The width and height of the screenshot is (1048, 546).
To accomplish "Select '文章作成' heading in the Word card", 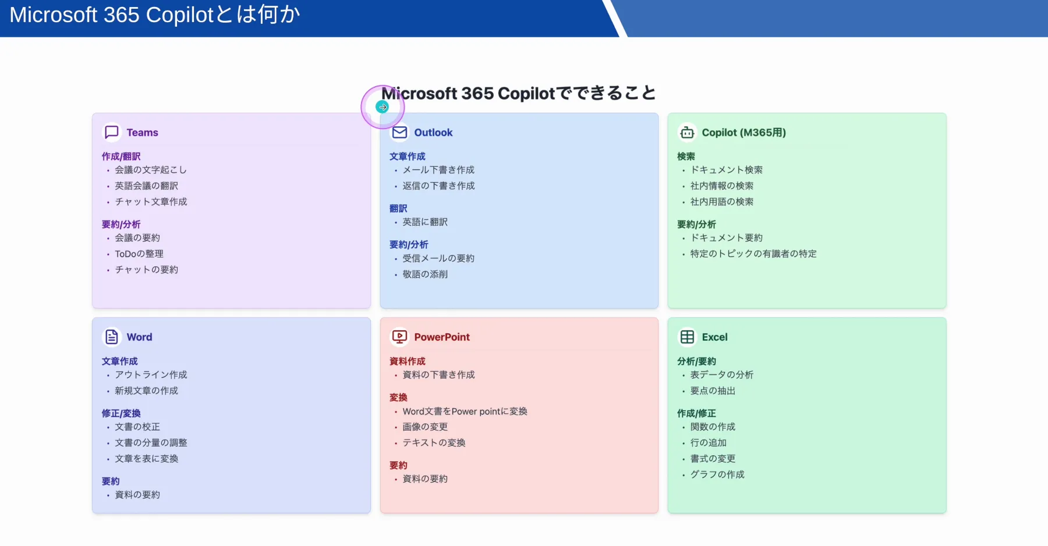I will [x=120, y=361].
